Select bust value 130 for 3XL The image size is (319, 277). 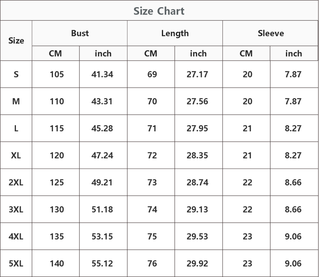tap(57, 209)
